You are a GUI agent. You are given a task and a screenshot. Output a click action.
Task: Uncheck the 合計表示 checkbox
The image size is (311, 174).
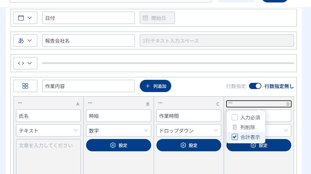click(x=235, y=137)
